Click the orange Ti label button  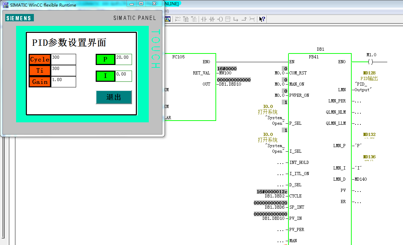(x=40, y=71)
